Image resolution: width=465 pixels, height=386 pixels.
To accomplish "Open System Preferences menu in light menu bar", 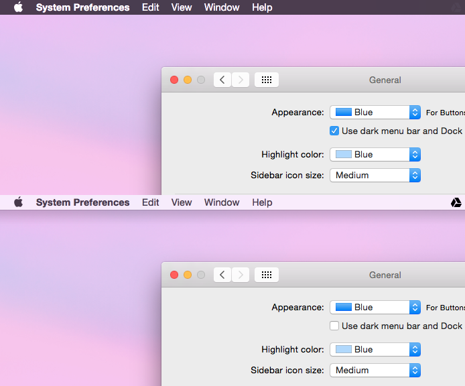I will tap(82, 202).
